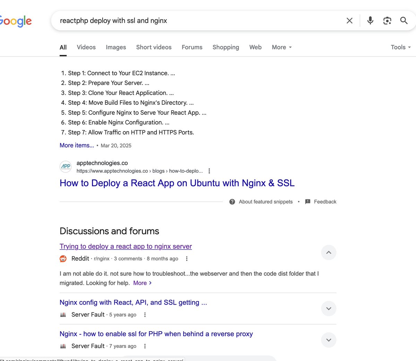Click the Mar 20, 2025 date text
Screen dimensions: 416x361
pos(116,146)
